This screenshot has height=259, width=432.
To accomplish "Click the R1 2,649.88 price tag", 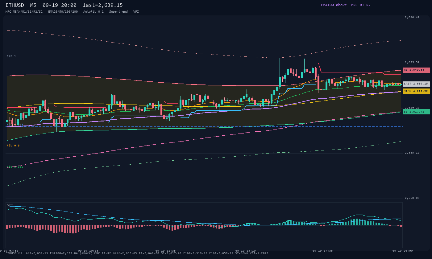I will [x=416, y=70].
